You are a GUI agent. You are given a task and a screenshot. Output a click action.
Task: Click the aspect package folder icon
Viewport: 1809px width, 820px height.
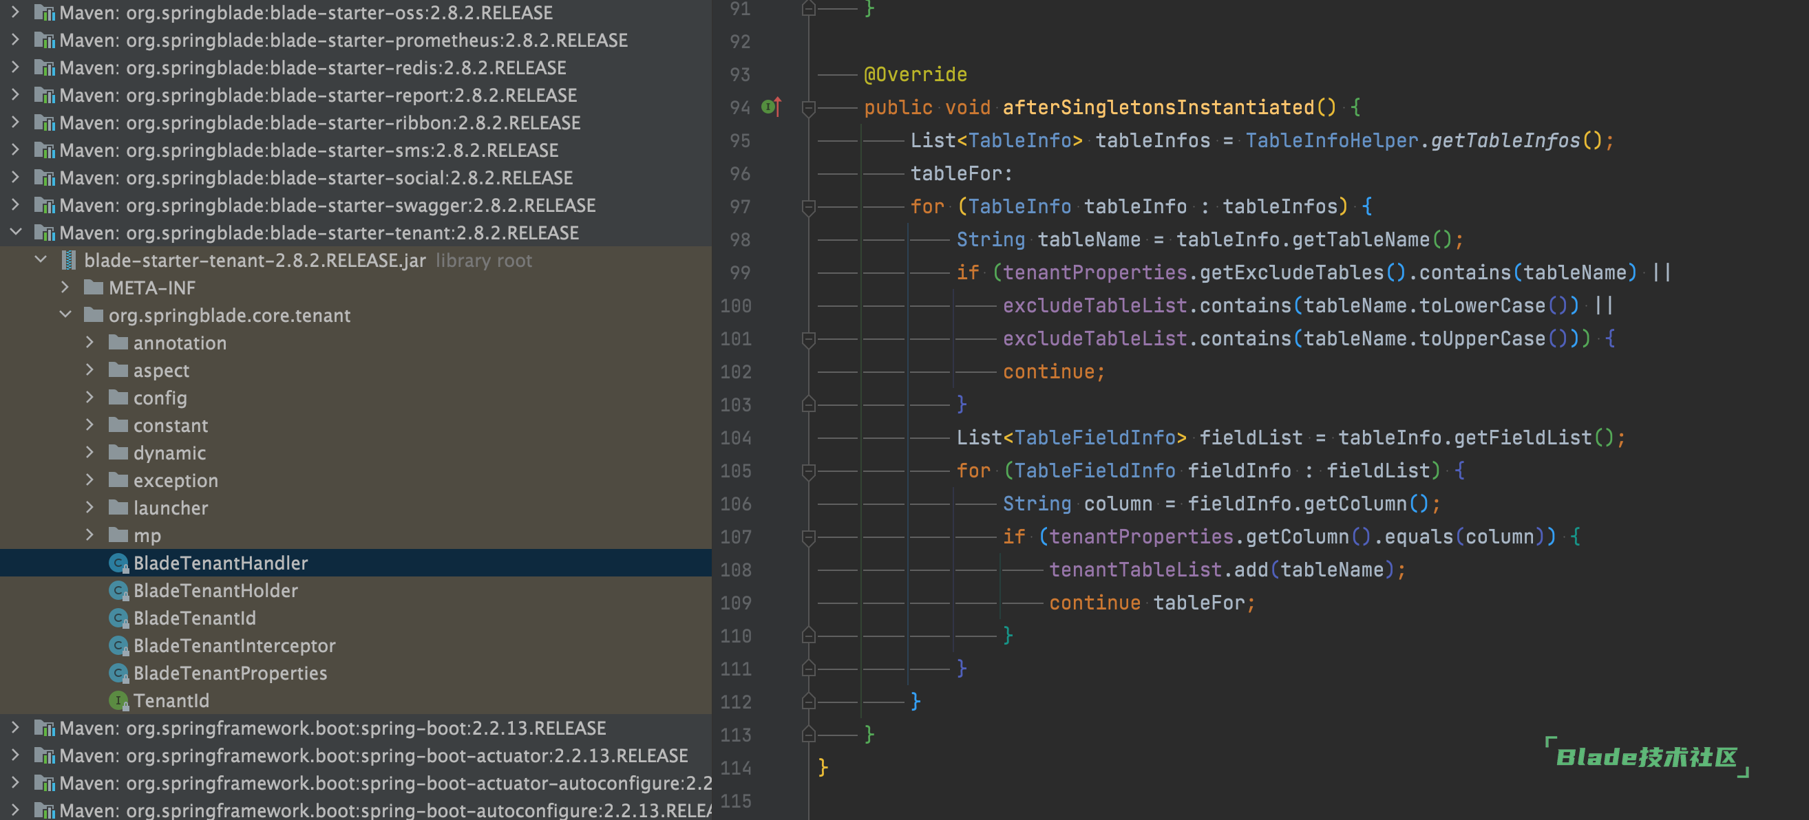coord(118,370)
